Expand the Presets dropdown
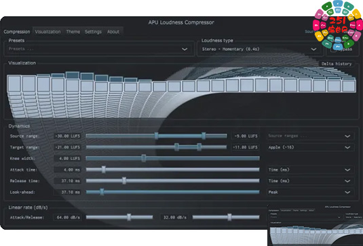 99,49
